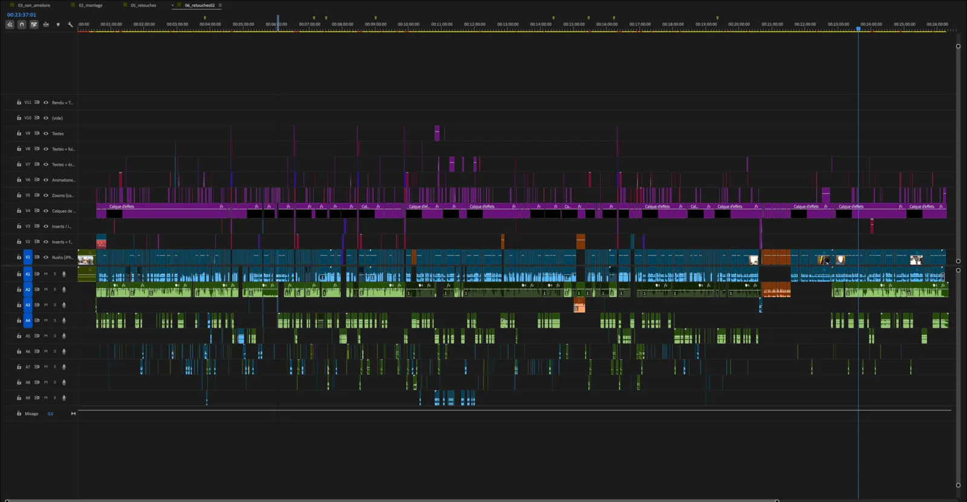967x502 pixels.
Task: Toggle sync lock on track V7
Action: click(x=37, y=164)
